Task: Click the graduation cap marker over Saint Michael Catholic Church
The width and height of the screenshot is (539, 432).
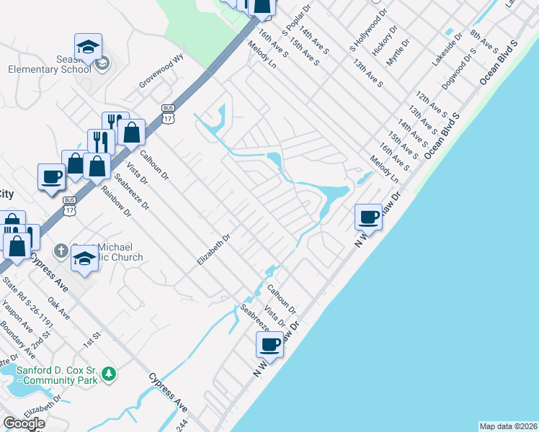Action: pyautogui.click(x=85, y=258)
